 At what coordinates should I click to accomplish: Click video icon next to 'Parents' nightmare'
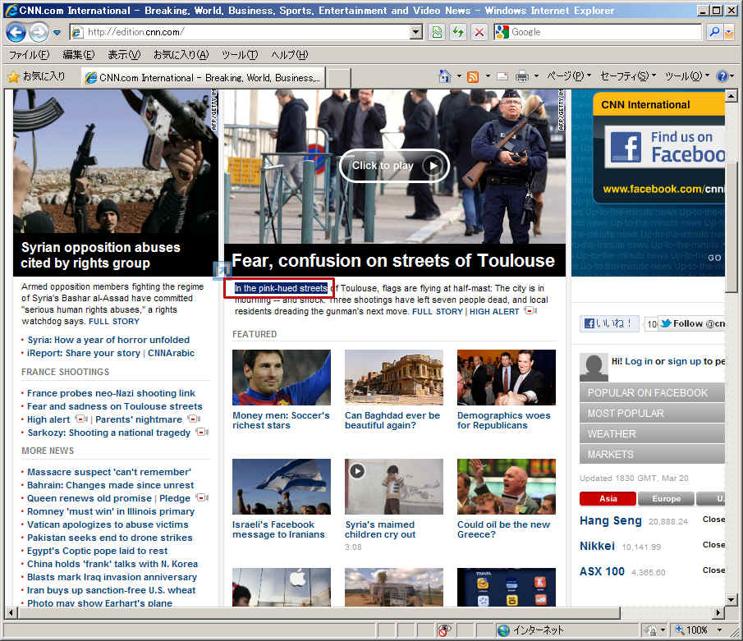click(193, 419)
